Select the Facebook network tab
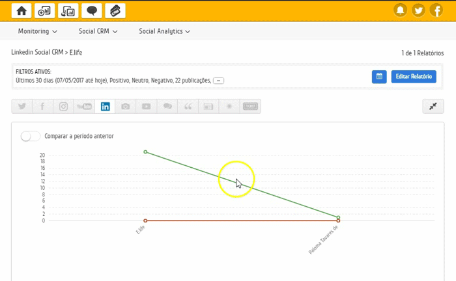The image size is (456, 281). click(x=42, y=107)
